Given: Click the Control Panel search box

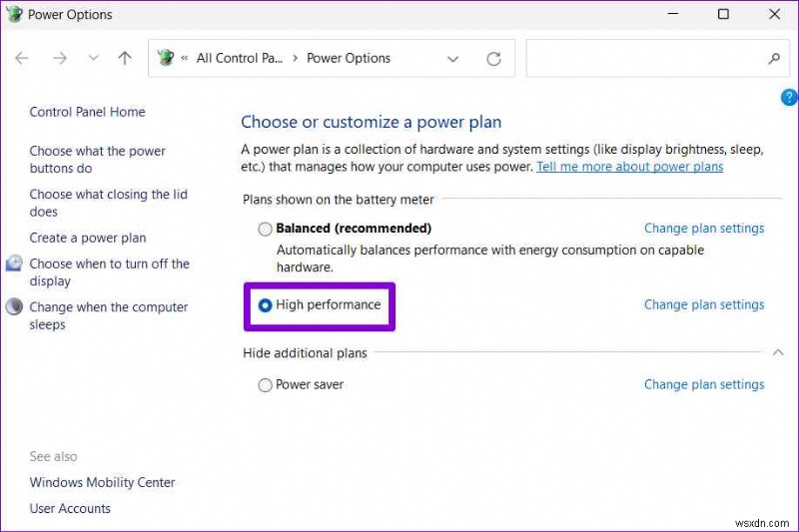Looking at the screenshot, I should click(657, 59).
